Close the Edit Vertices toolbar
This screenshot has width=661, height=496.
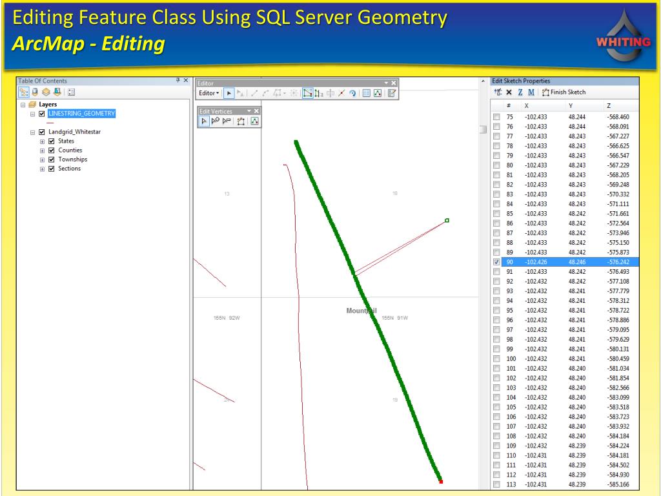256,111
